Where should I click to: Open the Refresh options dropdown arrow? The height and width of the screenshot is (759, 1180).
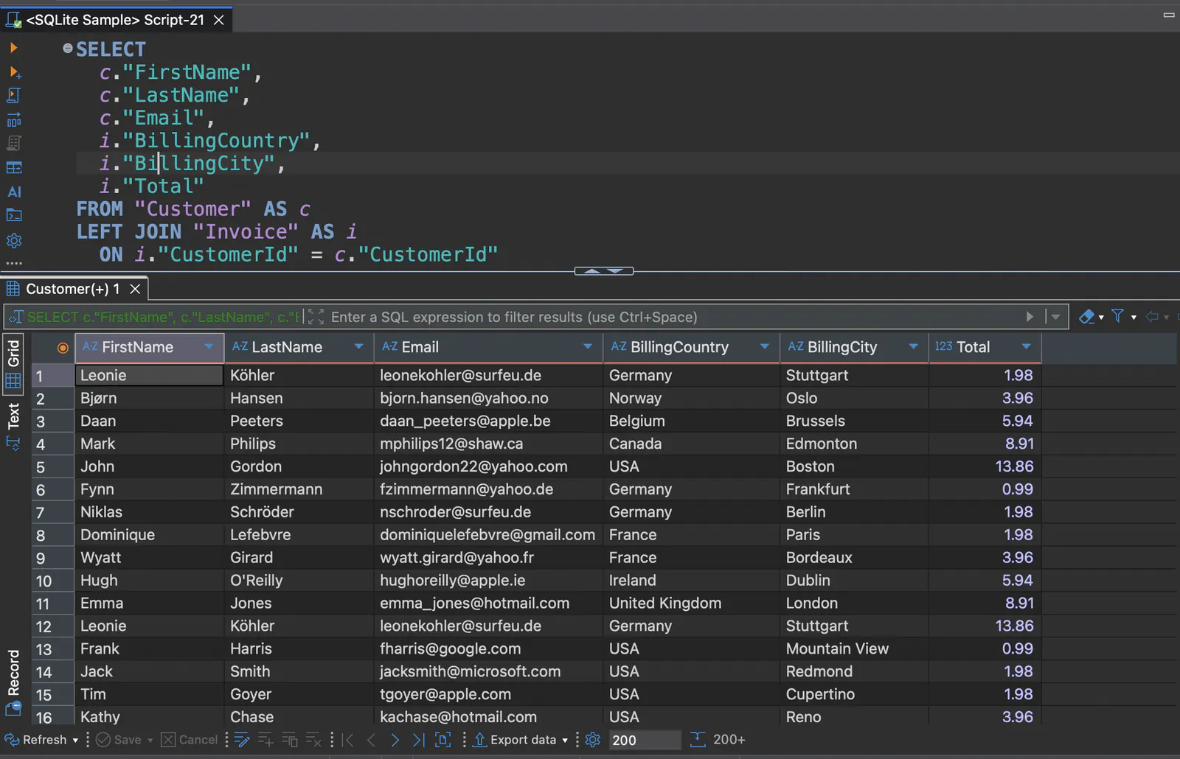pos(75,741)
